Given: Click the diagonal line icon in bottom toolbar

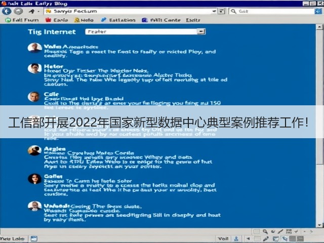Looking at the screenshot, I should coord(280,232).
